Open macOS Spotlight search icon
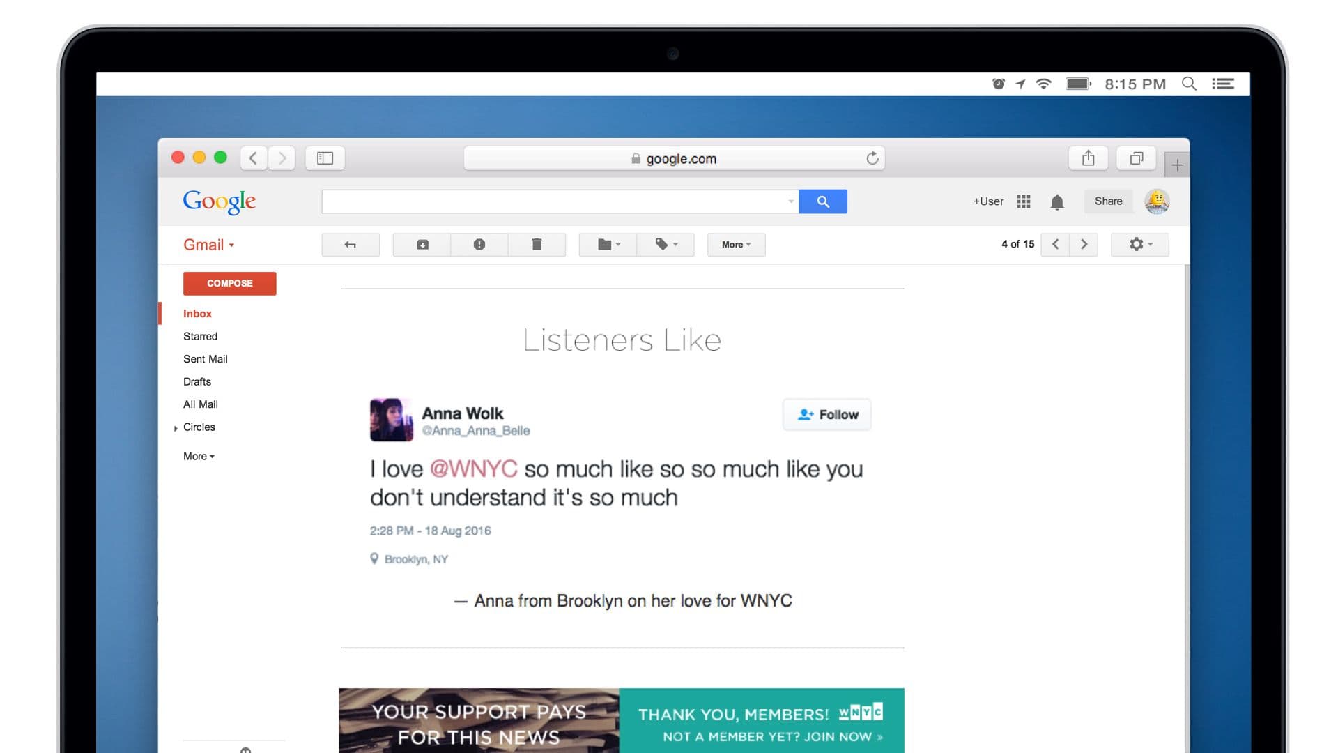 [x=1189, y=84]
